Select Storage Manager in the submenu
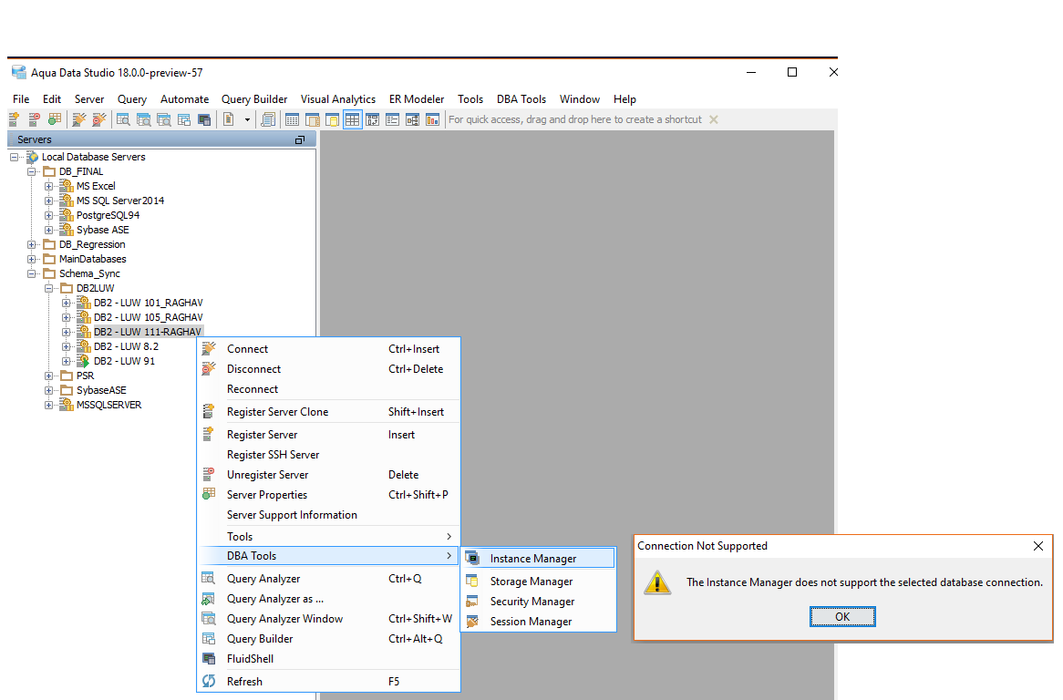Image resolution: width=1063 pixels, height=700 pixels. coord(538,582)
